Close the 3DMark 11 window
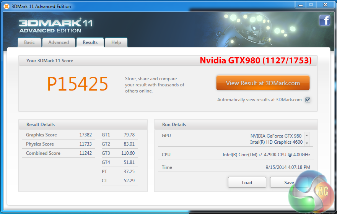The image size is (337, 214). tap(325, 5)
